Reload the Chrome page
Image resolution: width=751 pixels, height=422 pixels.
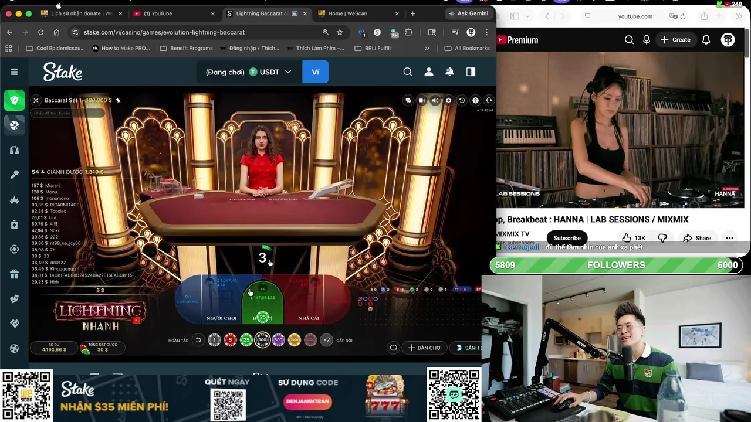point(40,32)
